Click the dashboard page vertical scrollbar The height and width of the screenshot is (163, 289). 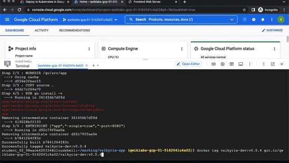(x=287, y=39)
